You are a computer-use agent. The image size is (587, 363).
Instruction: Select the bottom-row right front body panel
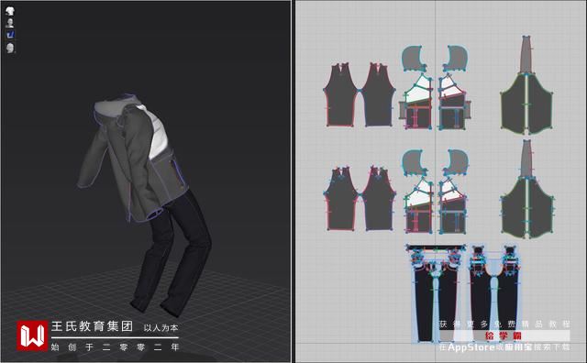click(452, 205)
